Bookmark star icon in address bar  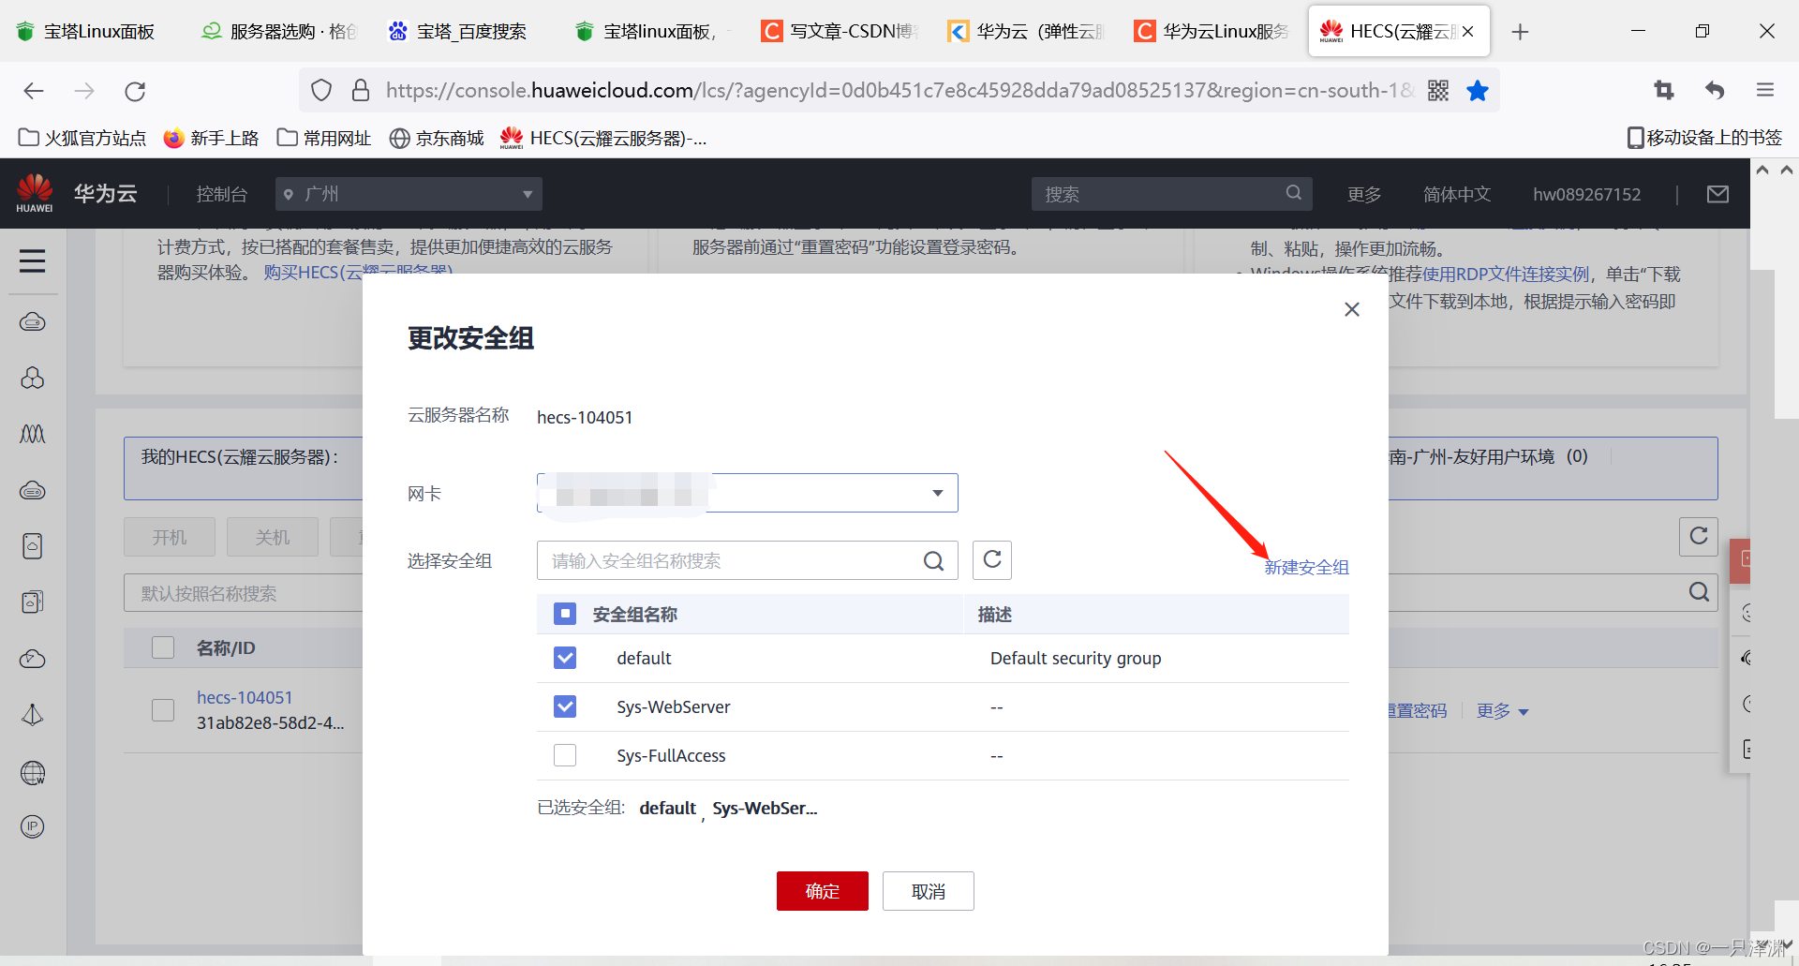coord(1478,91)
